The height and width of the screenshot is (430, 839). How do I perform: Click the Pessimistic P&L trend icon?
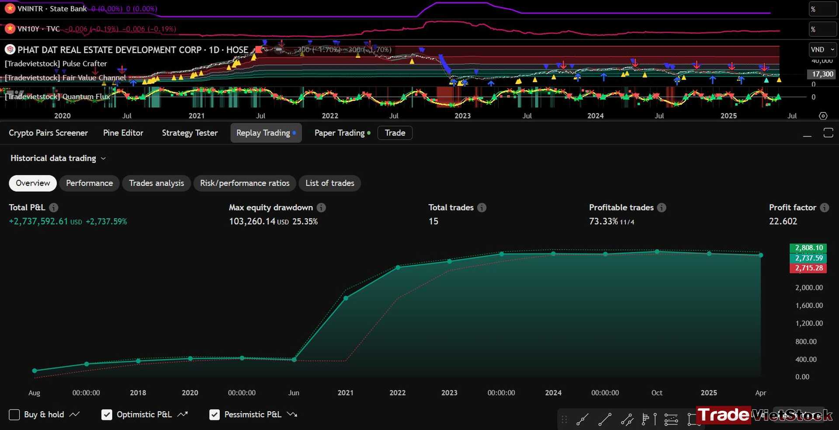pos(292,414)
